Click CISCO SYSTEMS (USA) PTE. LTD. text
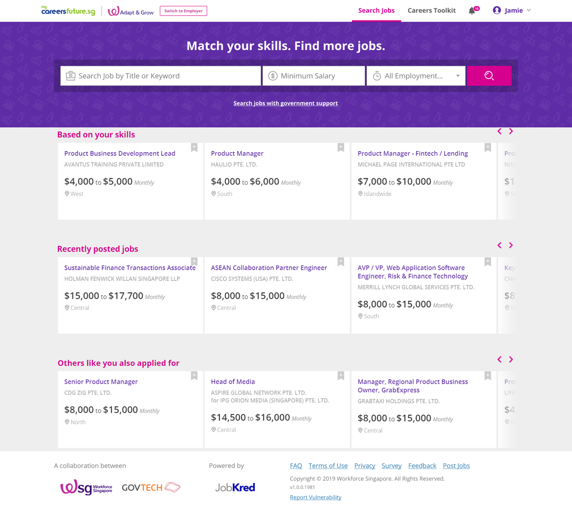572x508 pixels. coord(252,279)
